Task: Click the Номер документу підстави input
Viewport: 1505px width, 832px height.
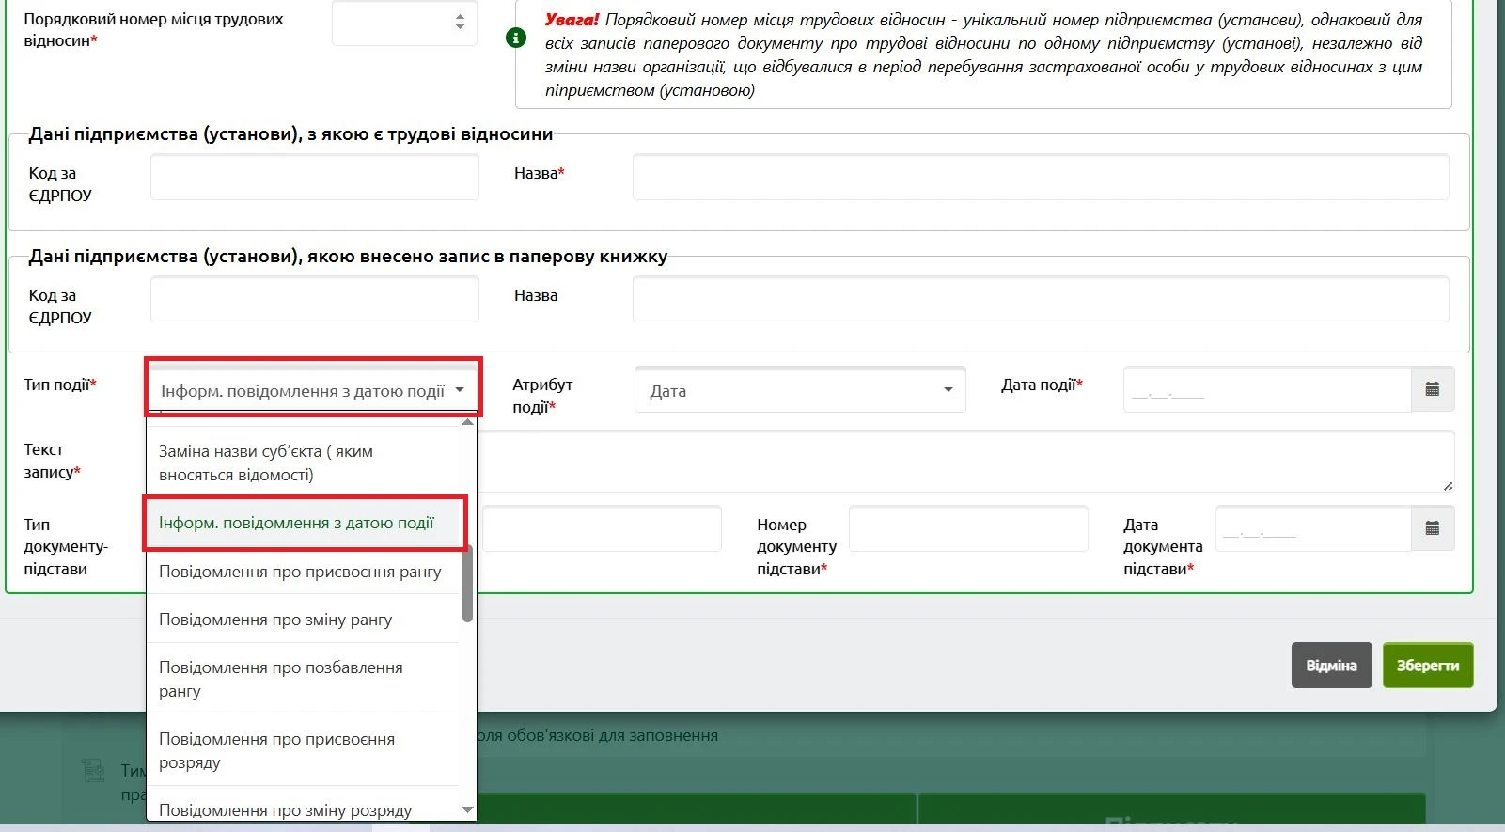Action: coord(968,528)
